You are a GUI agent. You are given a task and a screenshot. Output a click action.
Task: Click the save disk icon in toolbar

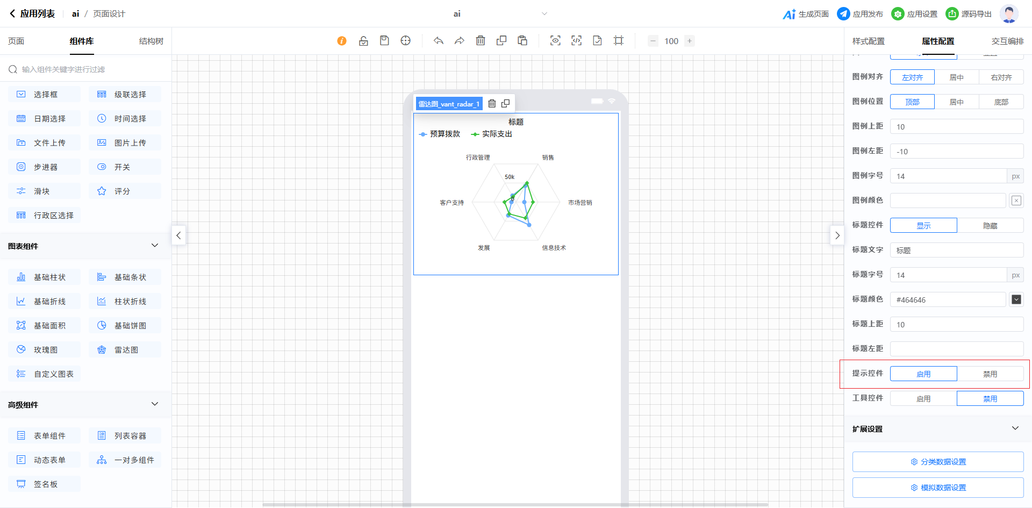[x=384, y=41]
